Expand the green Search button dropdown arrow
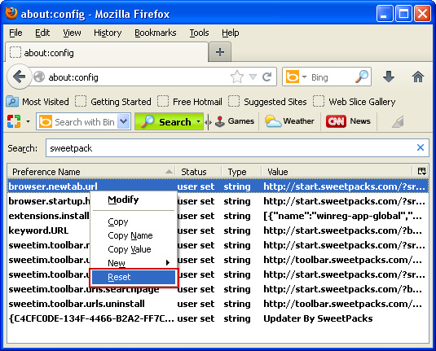436x351 pixels. pos(198,121)
